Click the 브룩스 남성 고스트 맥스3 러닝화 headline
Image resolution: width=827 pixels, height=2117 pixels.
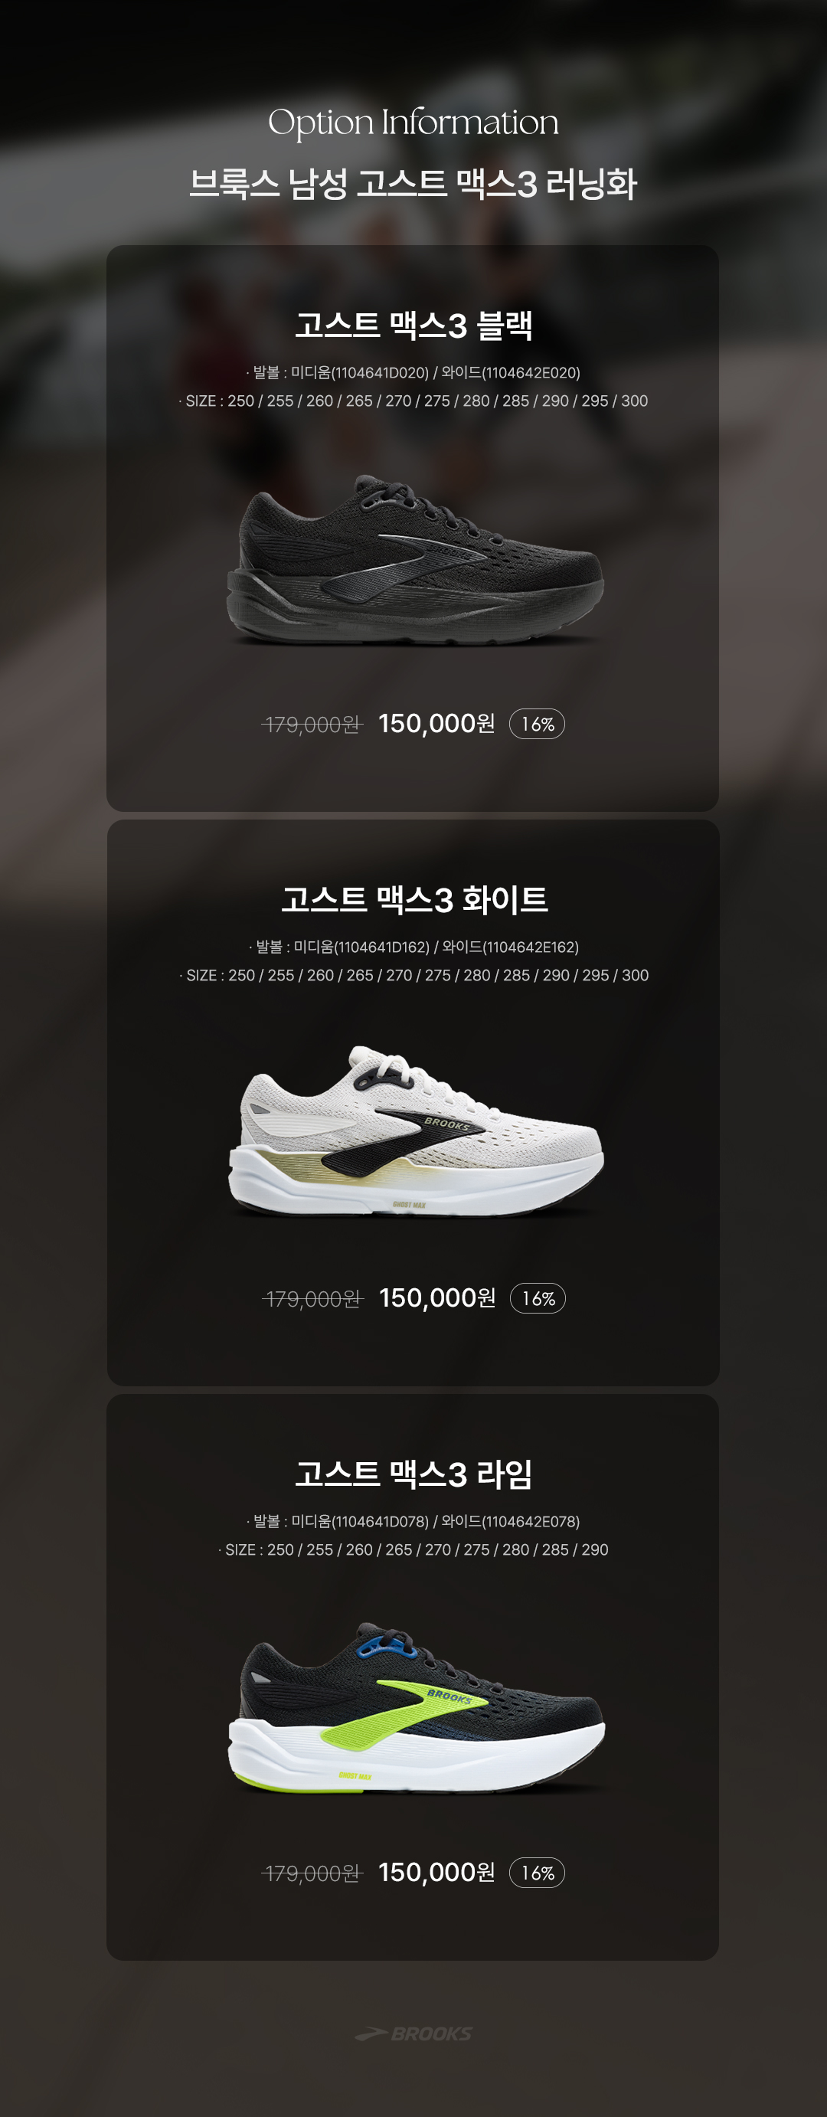tap(413, 184)
